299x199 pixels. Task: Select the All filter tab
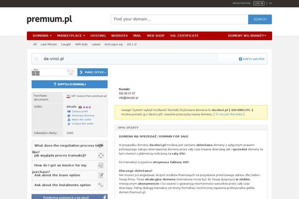point(35,44)
